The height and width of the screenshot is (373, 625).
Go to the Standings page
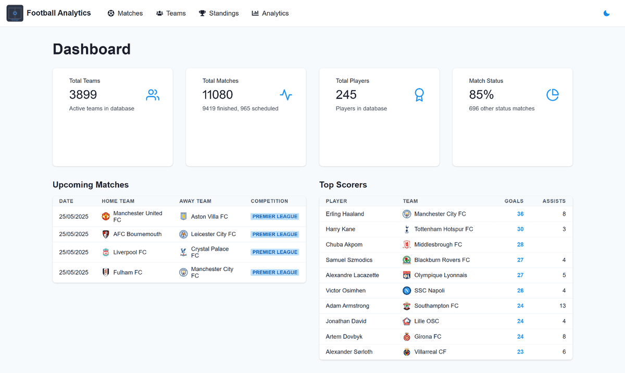pos(219,13)
